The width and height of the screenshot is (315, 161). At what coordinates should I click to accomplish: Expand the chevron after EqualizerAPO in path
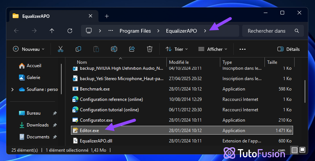205,31
